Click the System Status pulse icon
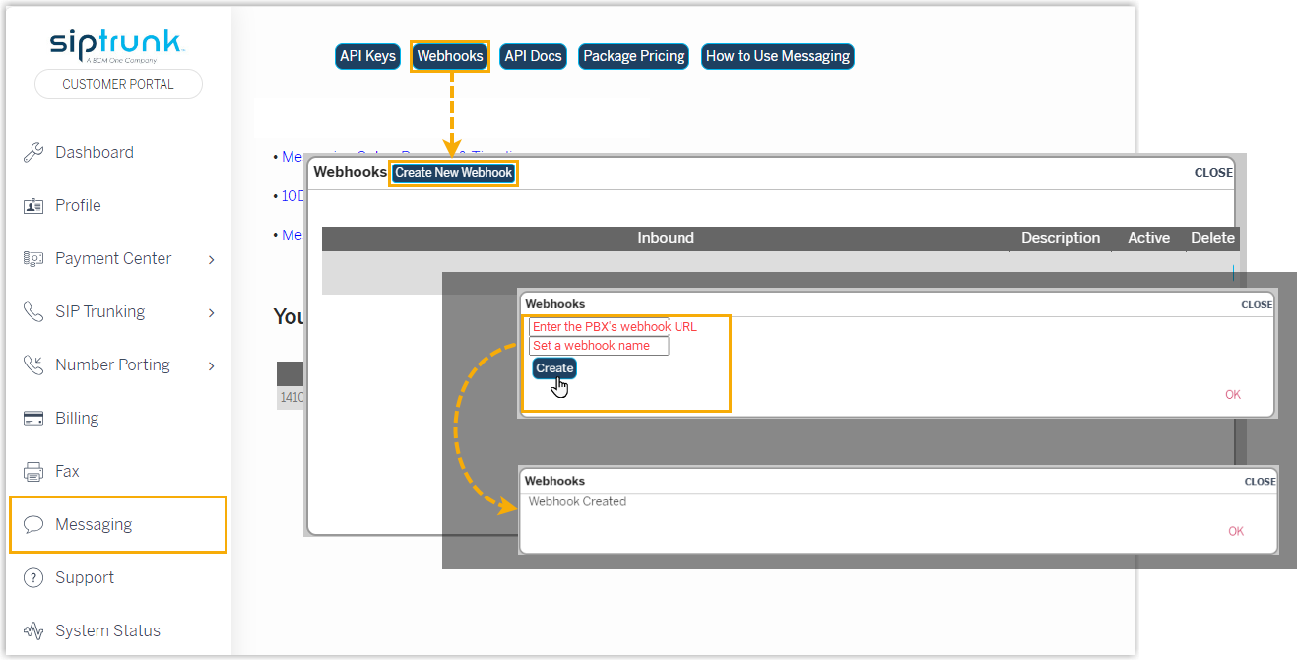The height and width of the screenshot is (661, 1297). [x=33, y=630]
